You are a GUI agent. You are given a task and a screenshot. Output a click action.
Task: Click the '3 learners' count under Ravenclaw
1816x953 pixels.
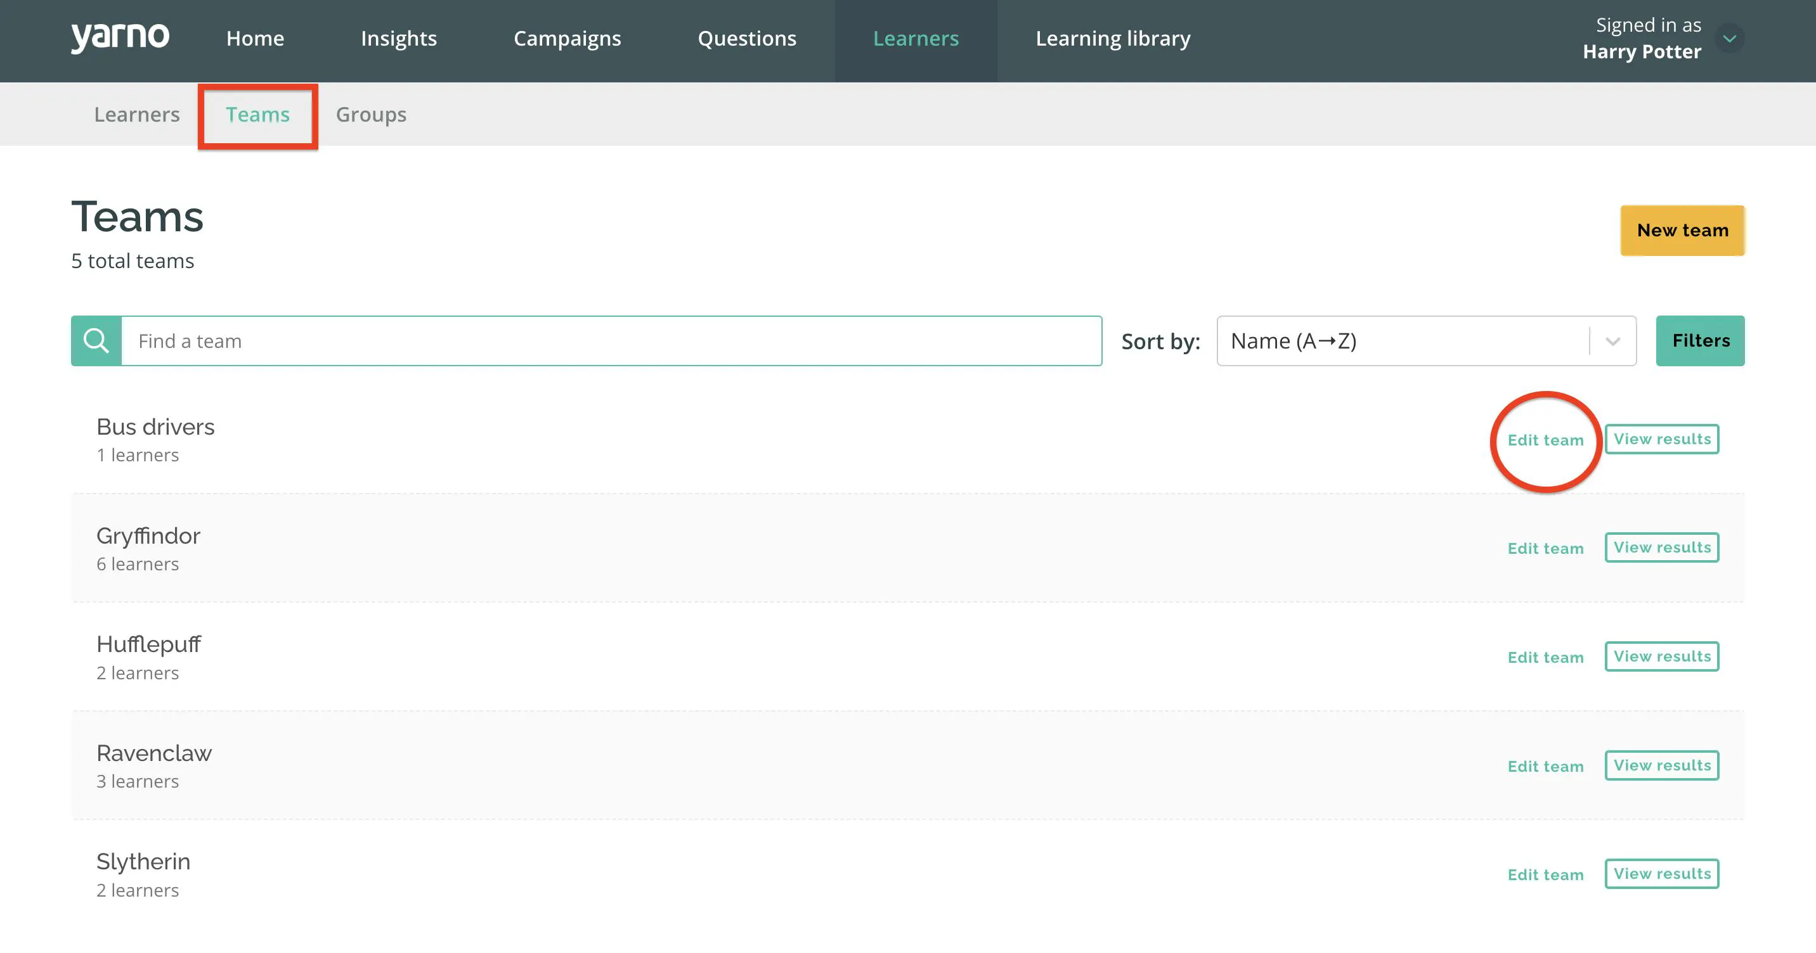pyautogui.click(x=138, y=782)
